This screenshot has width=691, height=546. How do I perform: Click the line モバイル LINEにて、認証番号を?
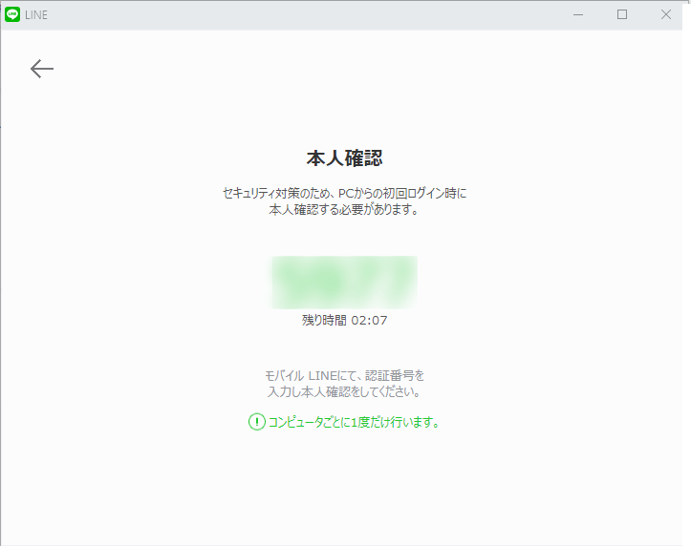(344, 376)
